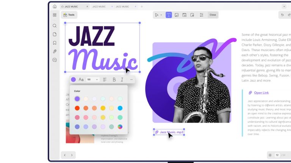Jump to first page icon near page number
291x163 pixels.
(270, 155)
